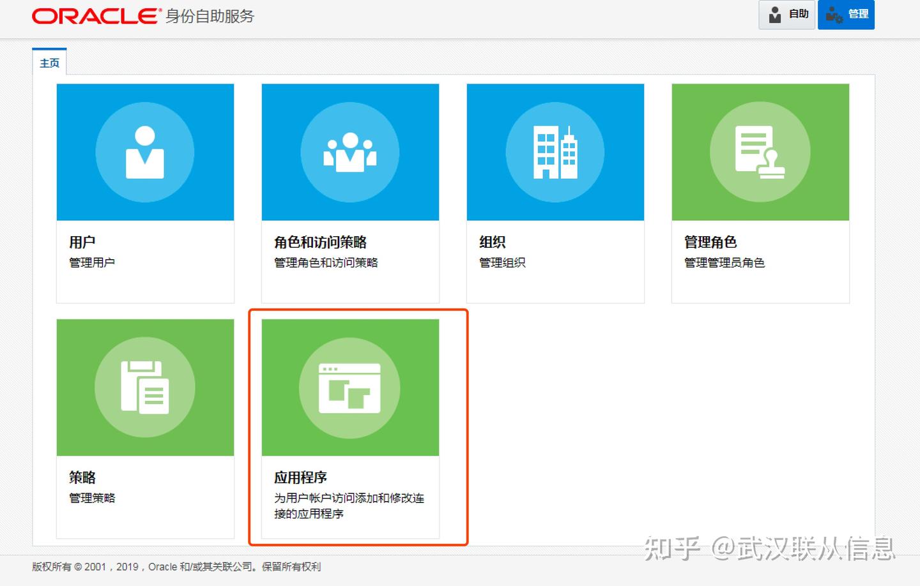Click the 版权所有 copyright footer text
The height and width of the screenshot is (586, 920).
pos(176,567)
